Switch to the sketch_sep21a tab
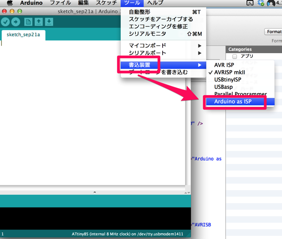The height and width of the screenshot is (239, 282). 23,35
